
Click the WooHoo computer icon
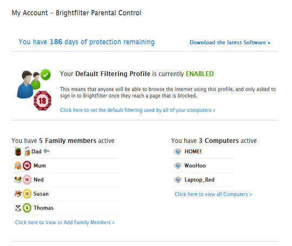(178, 166)
